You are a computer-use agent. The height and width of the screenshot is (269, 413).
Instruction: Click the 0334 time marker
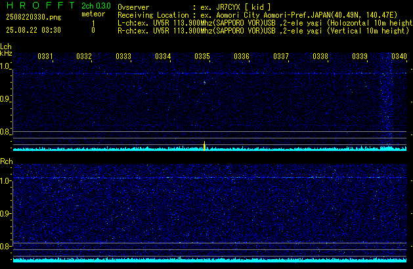pos(163,56)
